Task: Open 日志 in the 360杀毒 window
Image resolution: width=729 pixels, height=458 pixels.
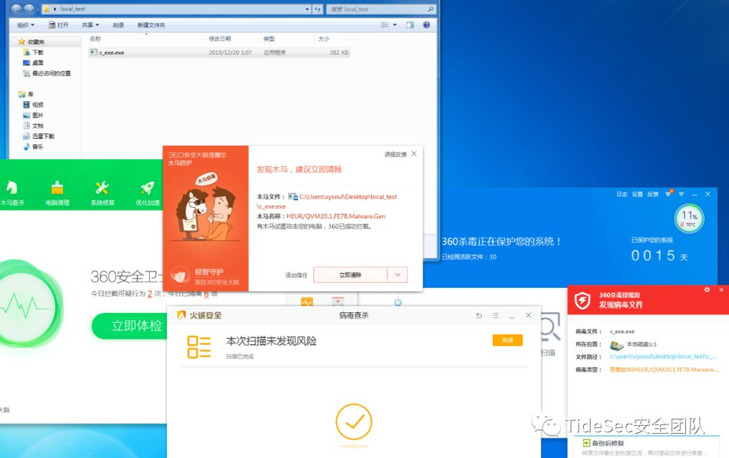Action: pos(622,194)
